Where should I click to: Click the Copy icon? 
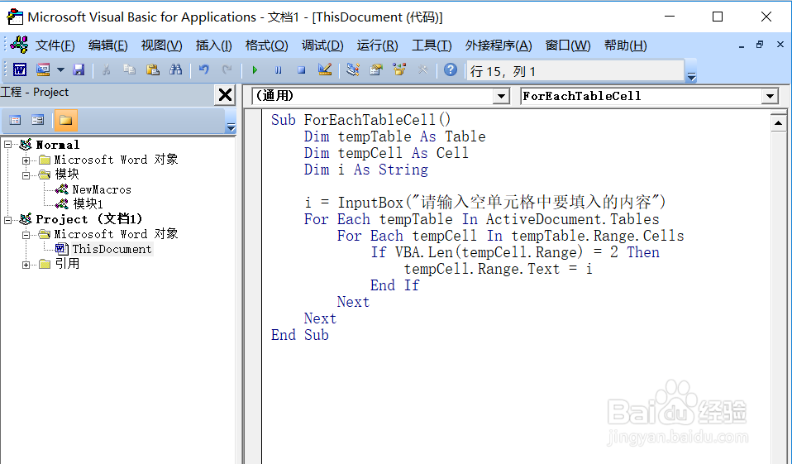[129, 69]
